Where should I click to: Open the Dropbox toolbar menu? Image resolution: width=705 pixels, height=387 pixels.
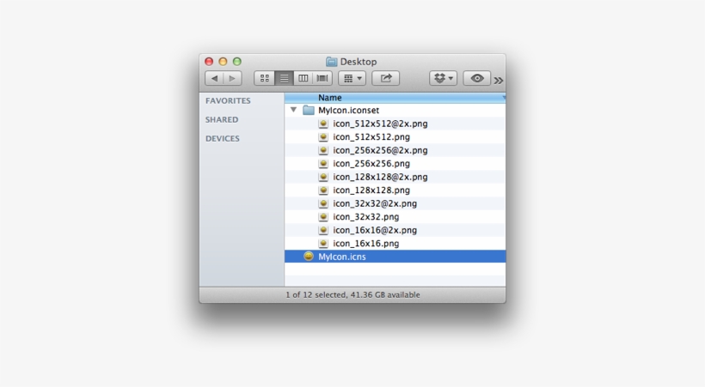(x=443, y=78)
